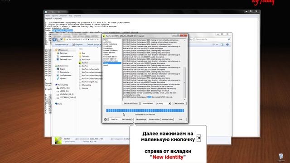Open the Вид menu in Notepad
The image size is (290, 163).
(x=70, y=16)
